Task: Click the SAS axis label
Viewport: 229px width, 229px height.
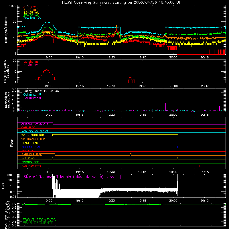Action: pos(3,186)
